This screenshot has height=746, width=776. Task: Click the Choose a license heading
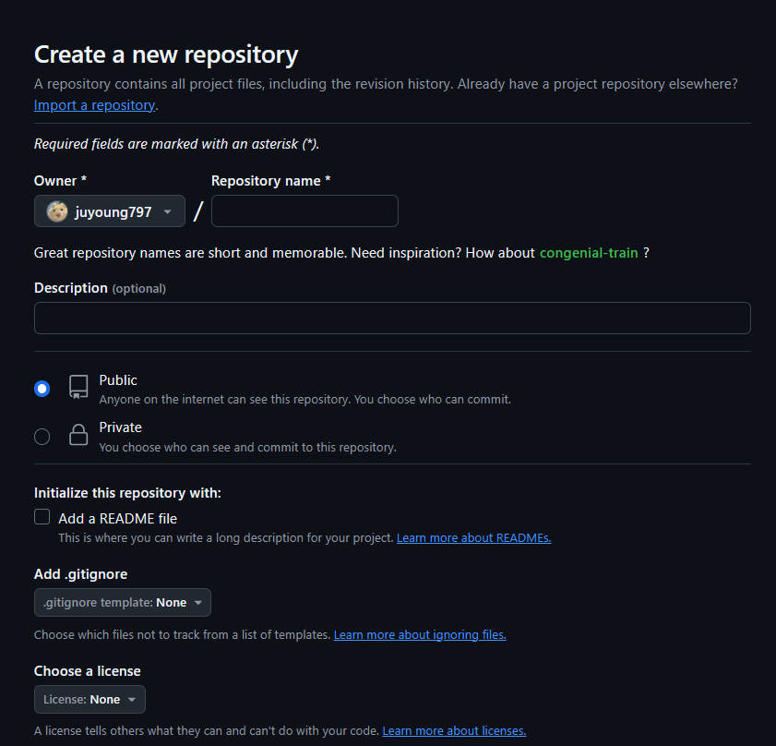coord(88,671)
